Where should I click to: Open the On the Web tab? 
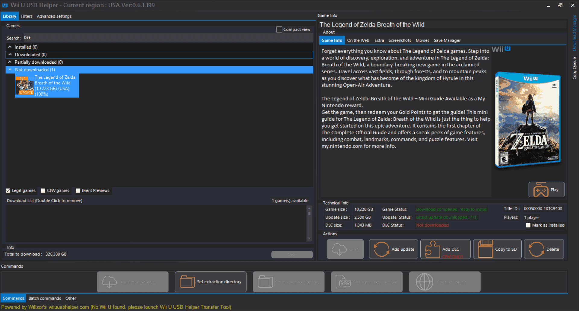click(x=358, y=40)
